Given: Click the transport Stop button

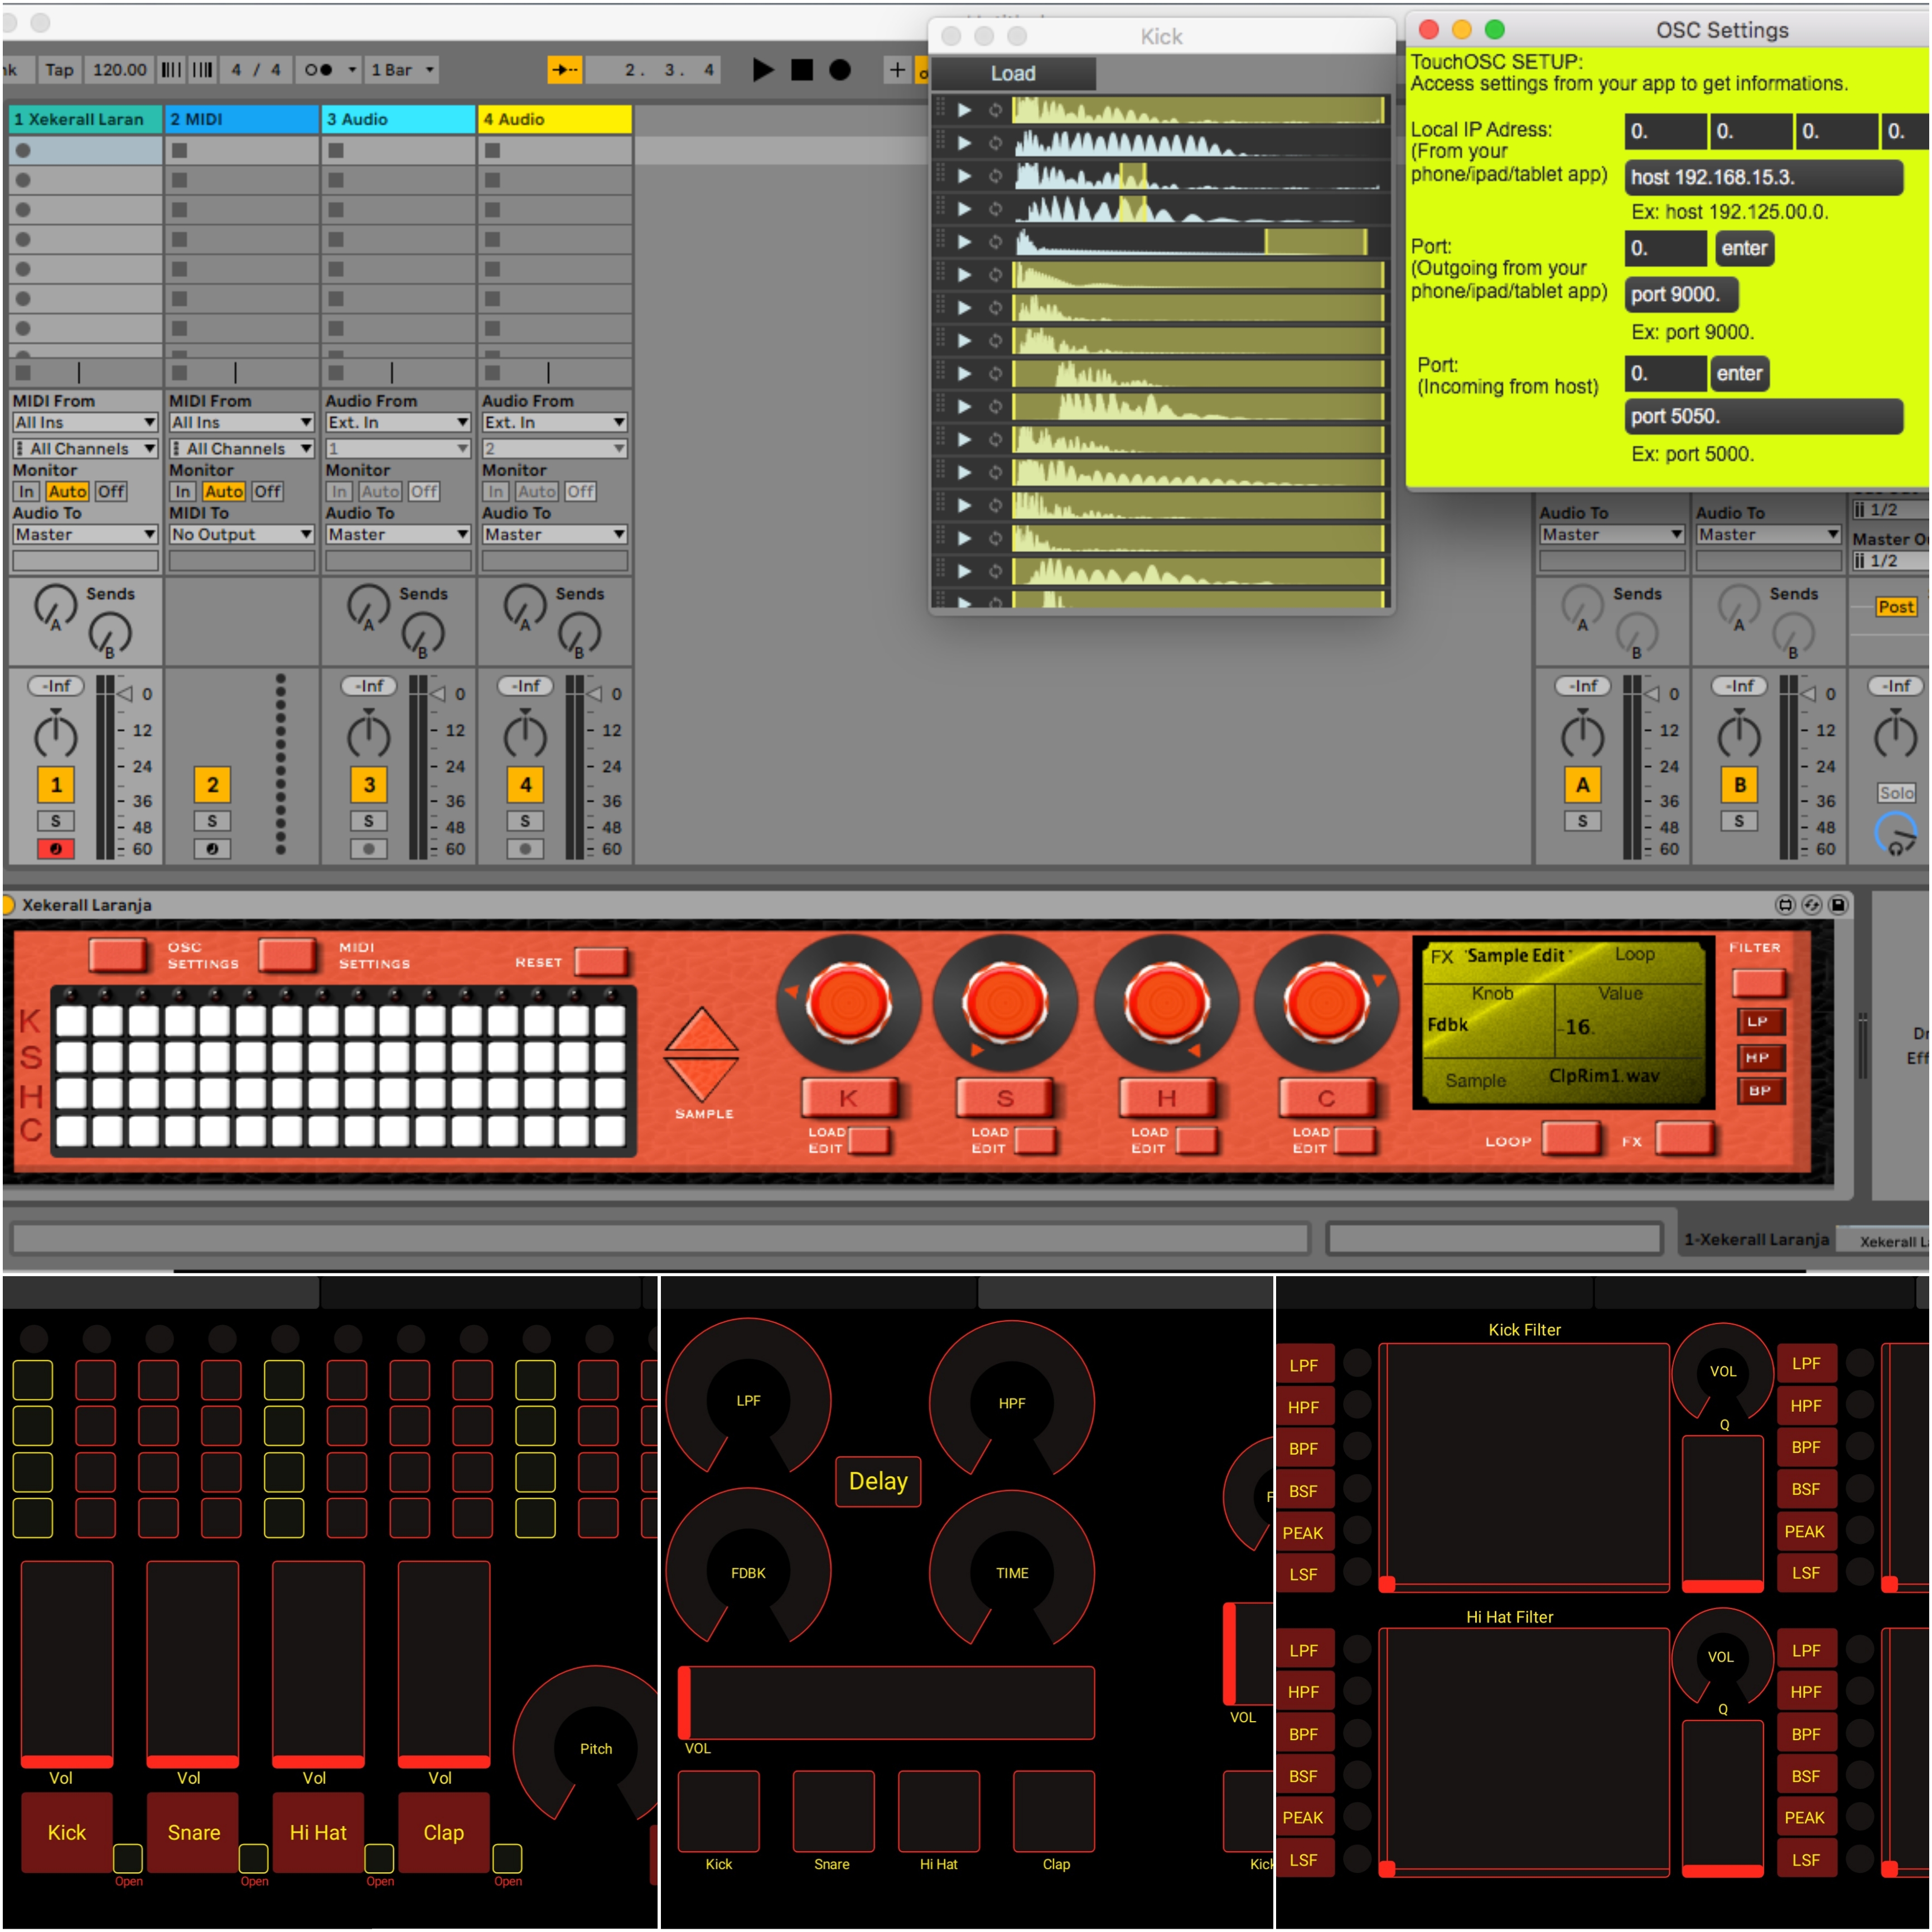Looking at the screenshot, I should click(802, 70).
